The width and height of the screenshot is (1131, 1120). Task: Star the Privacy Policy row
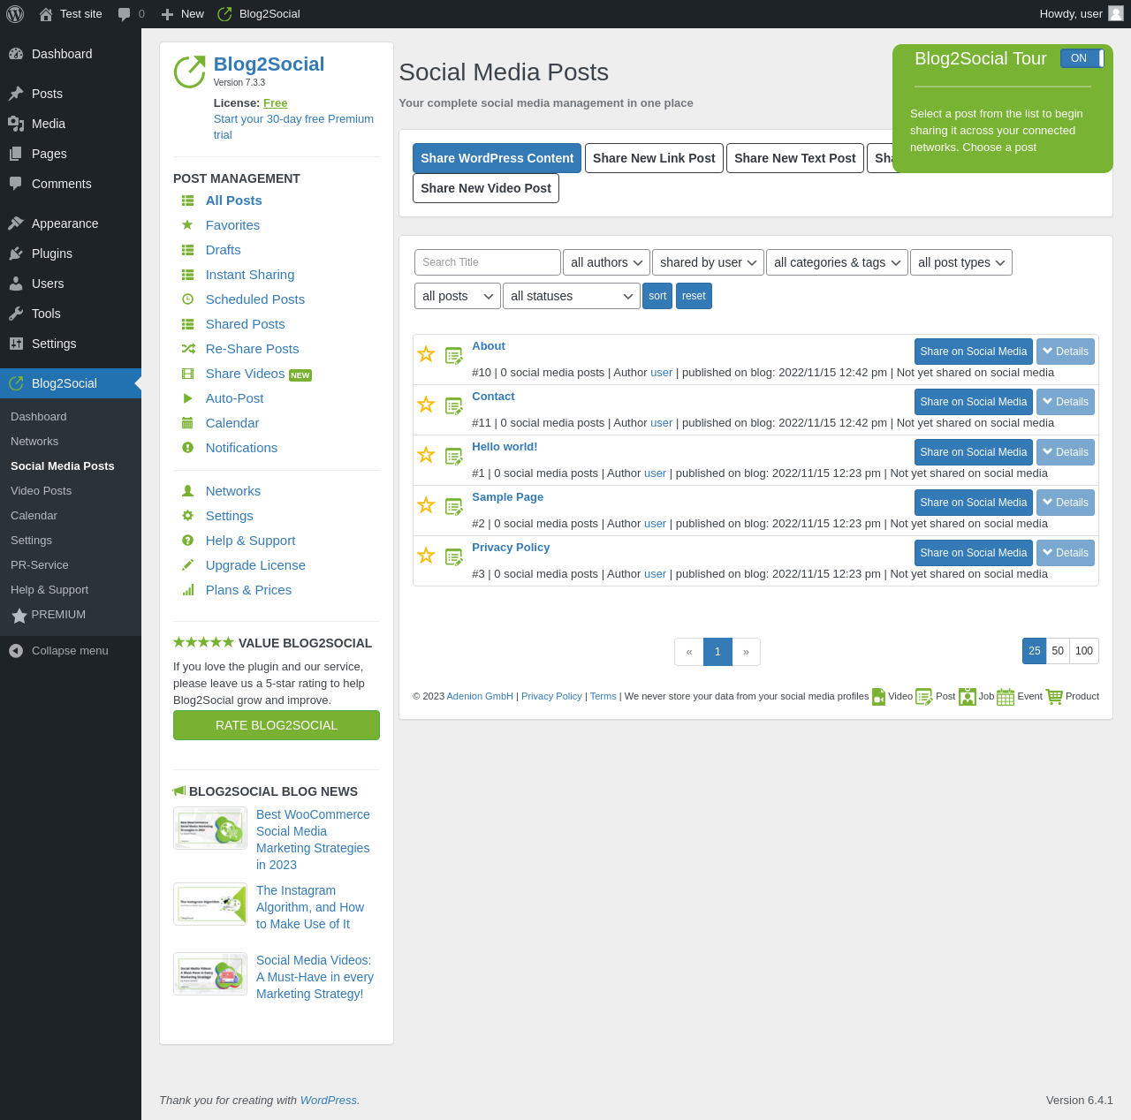tap(426, 556)
